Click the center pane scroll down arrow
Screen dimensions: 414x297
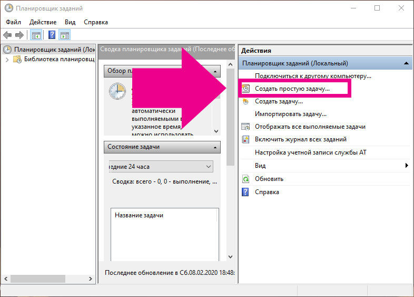coord(231,257)
